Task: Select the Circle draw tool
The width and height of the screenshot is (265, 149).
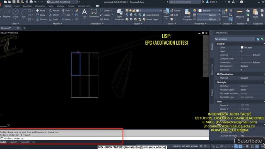Action: (x=16, y=14)
